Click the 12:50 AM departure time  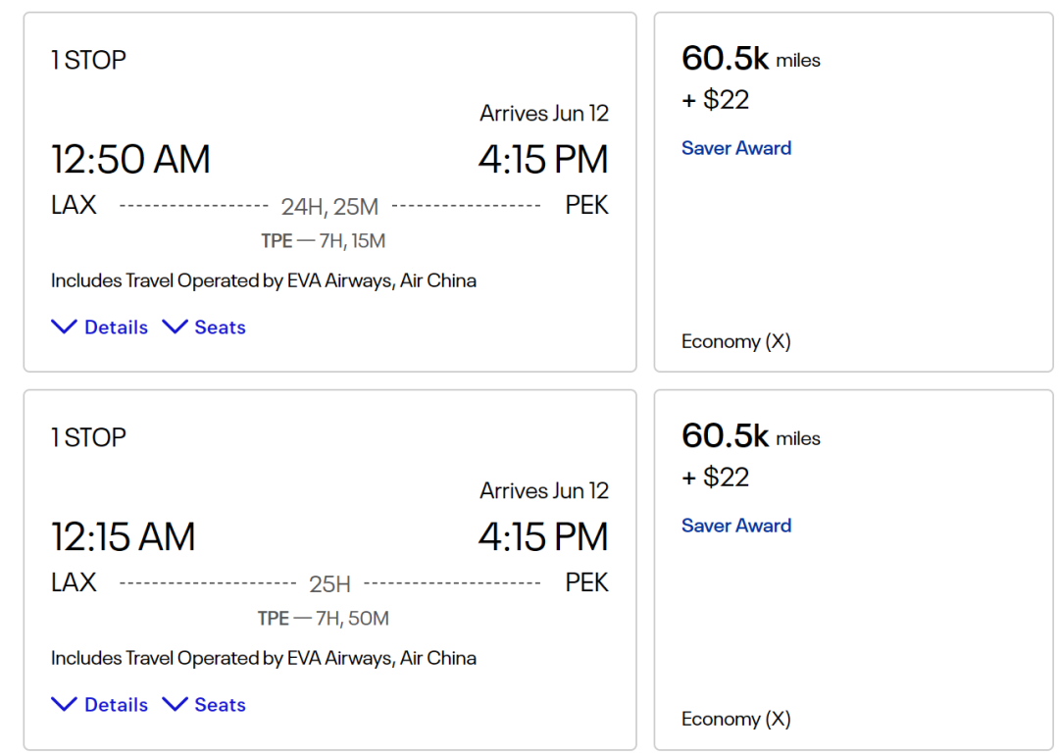coord(130,159)
